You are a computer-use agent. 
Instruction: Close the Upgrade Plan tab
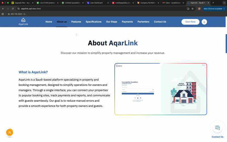[x=33, y=3]
